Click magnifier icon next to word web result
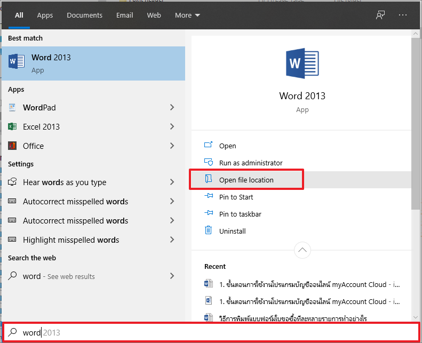Screen dimensions: 422x343 [12, 276]
